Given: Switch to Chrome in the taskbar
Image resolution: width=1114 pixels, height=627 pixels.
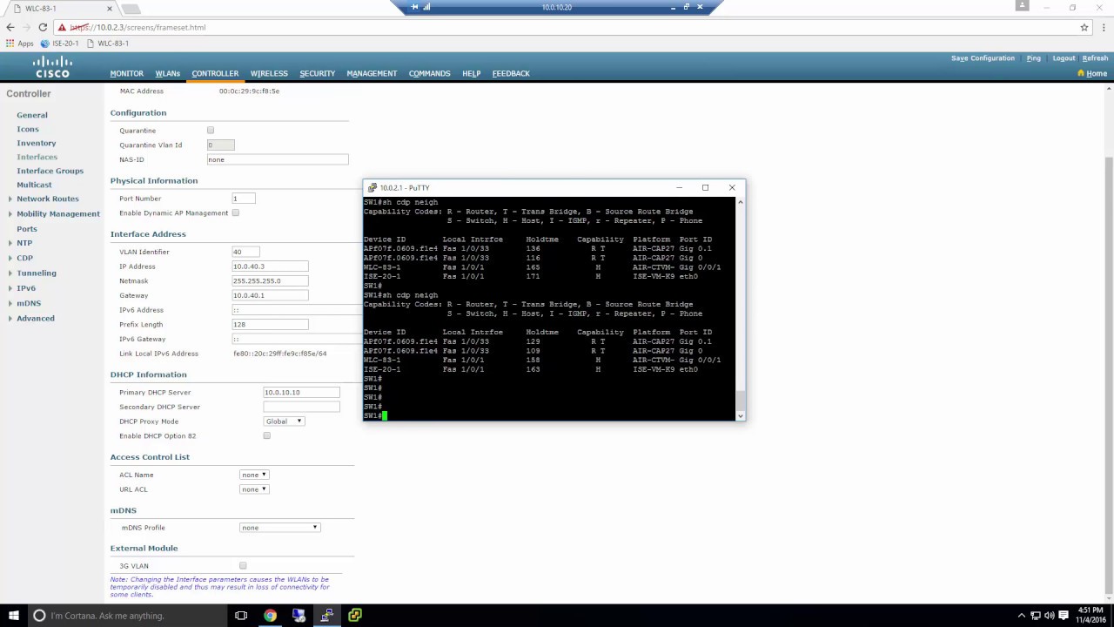Looking at the screenshot, I should (x=270, y=616).
